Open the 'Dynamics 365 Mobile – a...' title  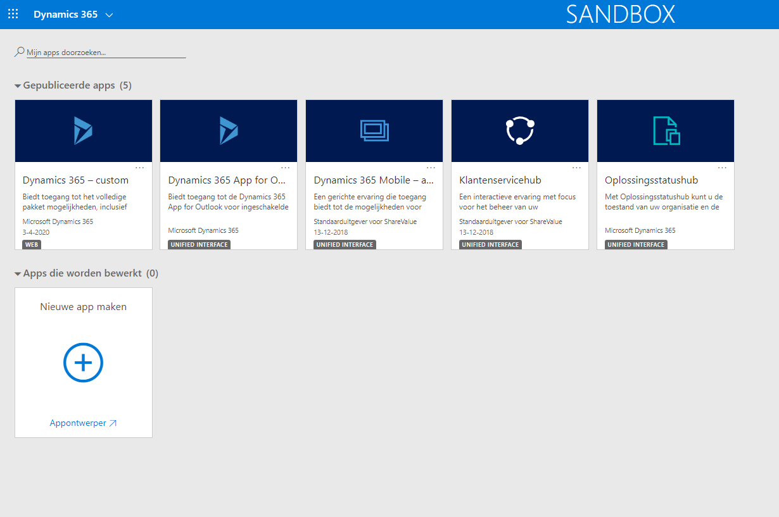(x=374, y=180)
